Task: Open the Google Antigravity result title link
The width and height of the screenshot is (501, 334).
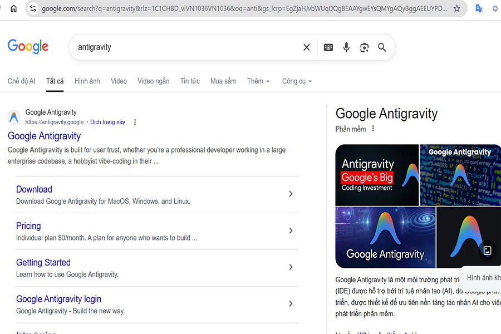Action: click(x=44, y=136)
